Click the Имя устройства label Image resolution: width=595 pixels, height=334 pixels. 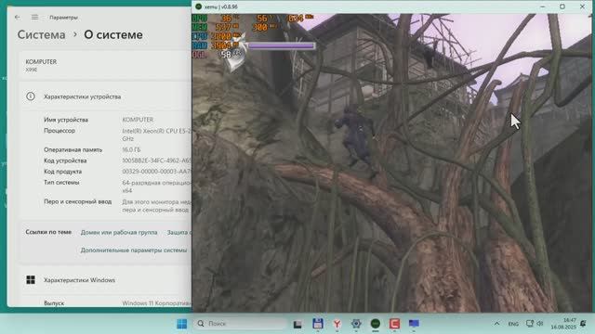(66, 120)
